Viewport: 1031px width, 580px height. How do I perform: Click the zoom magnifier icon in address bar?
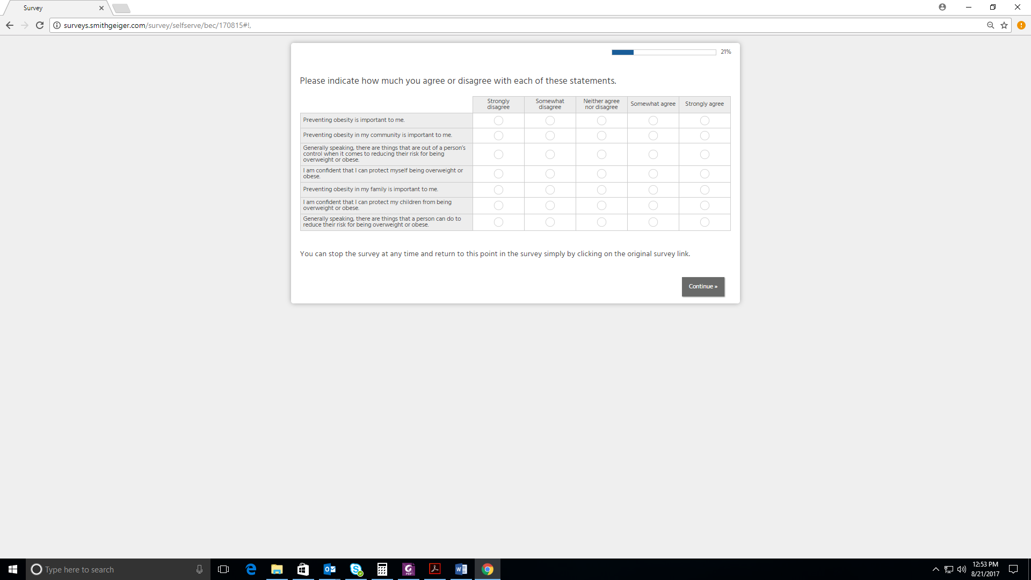click(990, 25)
